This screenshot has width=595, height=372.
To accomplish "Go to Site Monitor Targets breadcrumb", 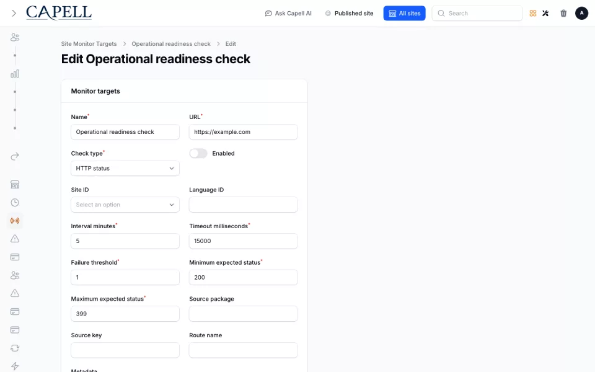I will [x=89, y=44].
